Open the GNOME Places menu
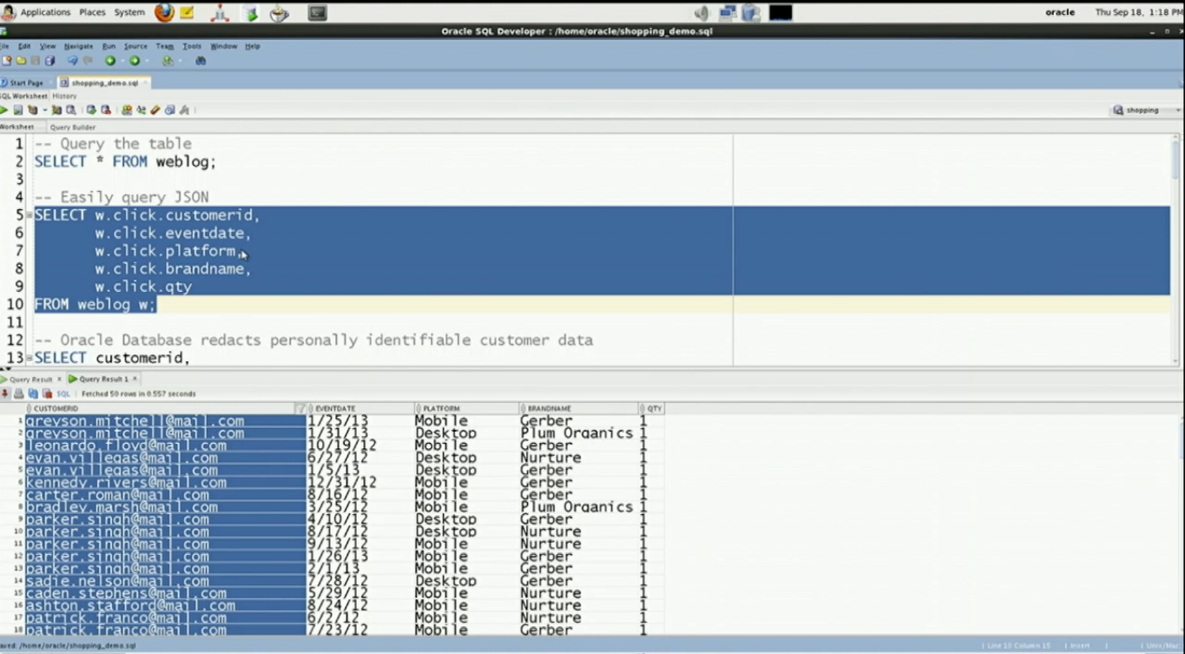 [92, 12]
